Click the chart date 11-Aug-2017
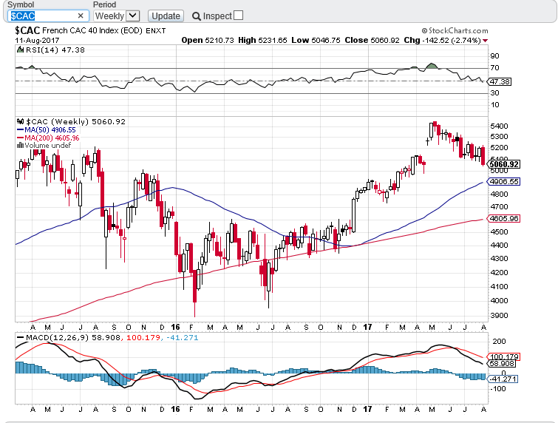 click(37, 40)
